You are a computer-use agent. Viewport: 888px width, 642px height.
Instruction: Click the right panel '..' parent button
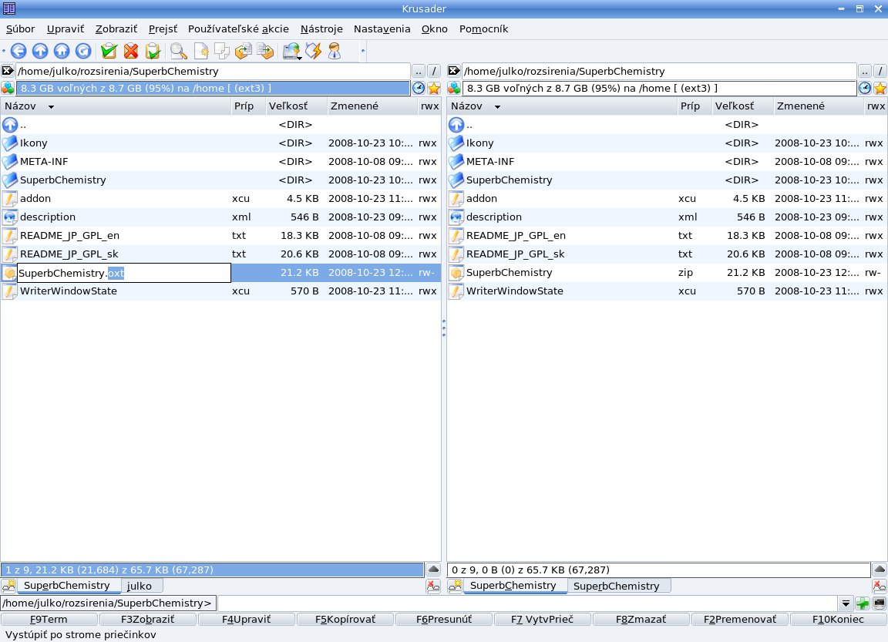point(864,72)
